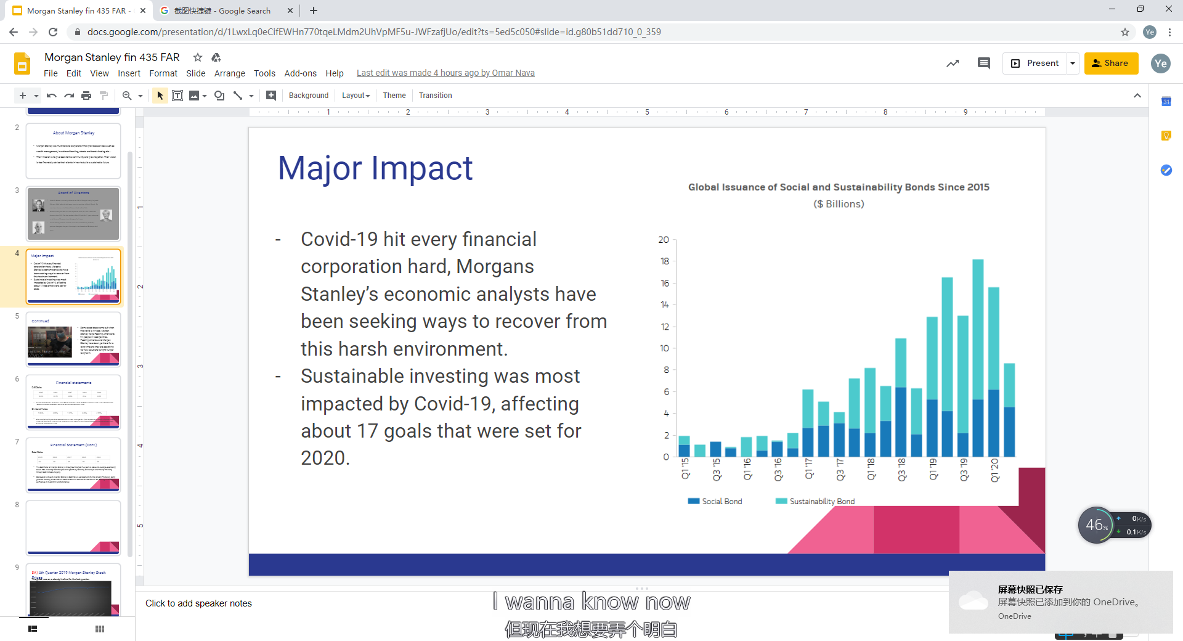Select slide 6 Financial statements thumbnail
Image resolution: width=1183 pixels, height=641 pixels.
(x=73, y=402)
